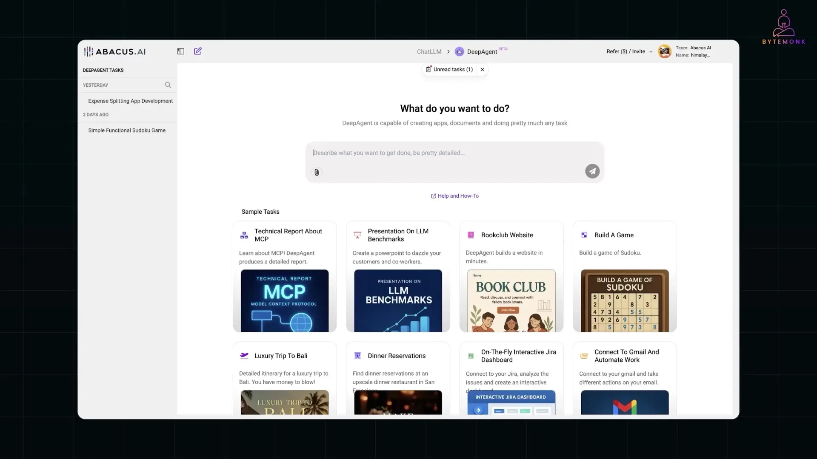This screenshot has width=817, height=459.
Task: Toggle the sidebar panel icon
Action: point(180,51)
